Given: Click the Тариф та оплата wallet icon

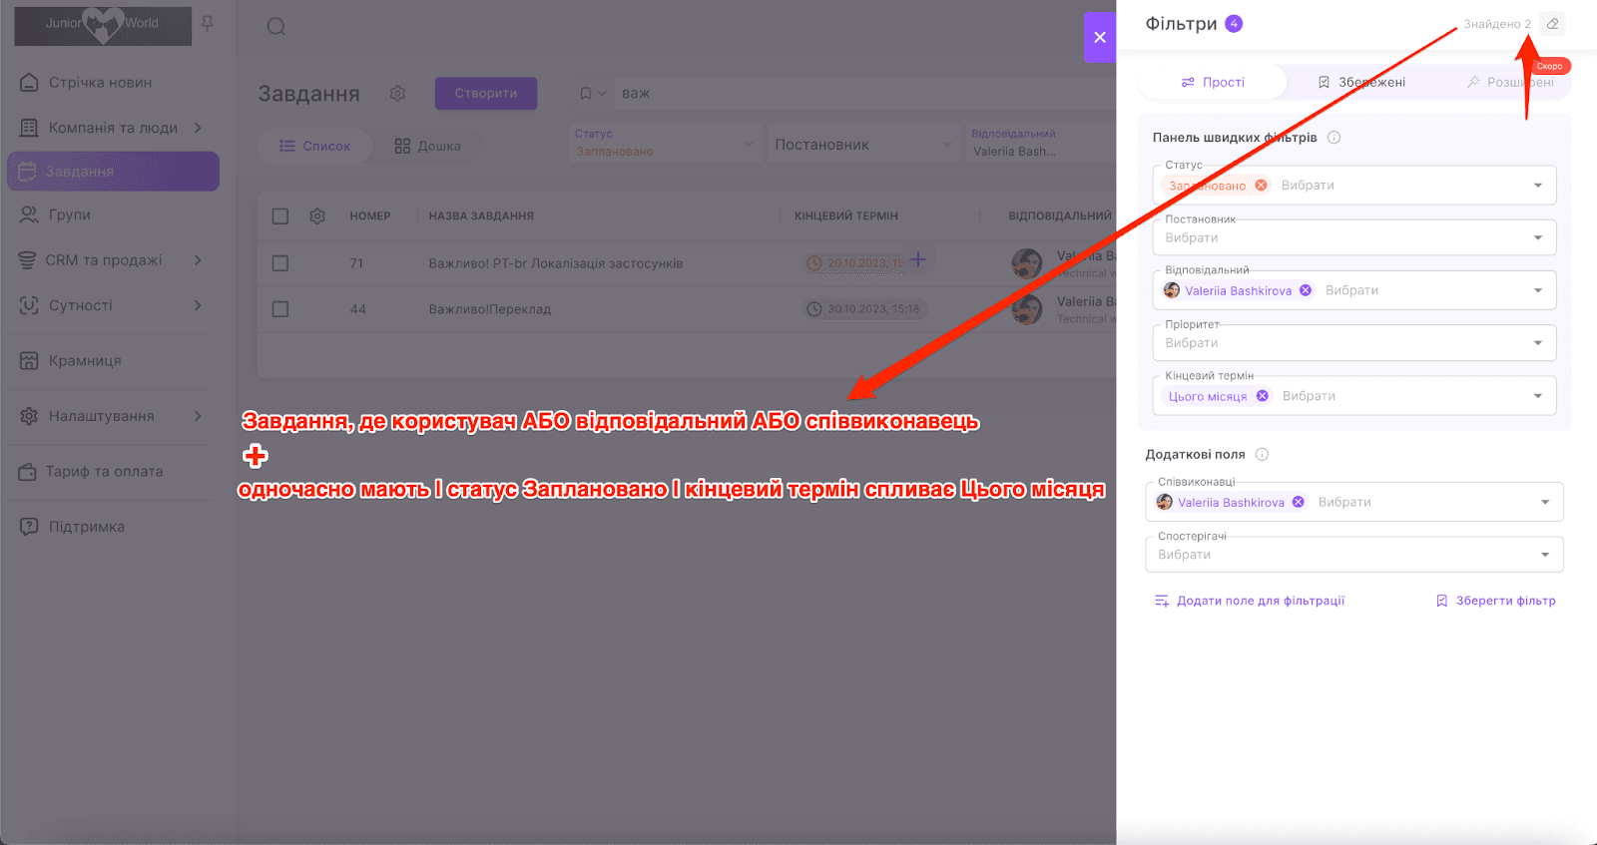Looking at the screenshot, I should (28, 472).
